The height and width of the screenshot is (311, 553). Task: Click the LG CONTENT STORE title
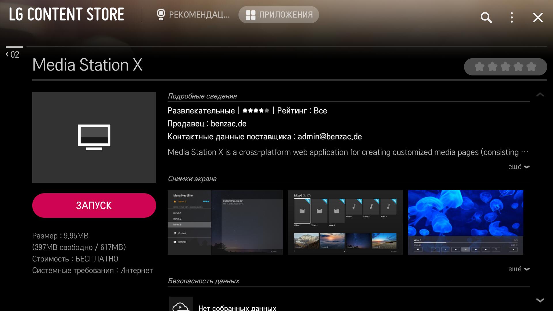(x=67, y=14)
